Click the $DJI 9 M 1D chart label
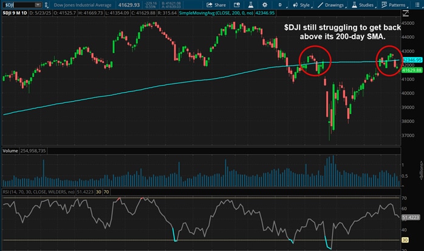The image size is (424, 251). click(15, 13)
